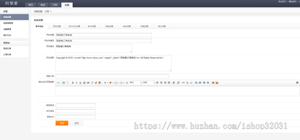Click the blank page clear-document icon

pyautogui.click(x=67, y=83)
